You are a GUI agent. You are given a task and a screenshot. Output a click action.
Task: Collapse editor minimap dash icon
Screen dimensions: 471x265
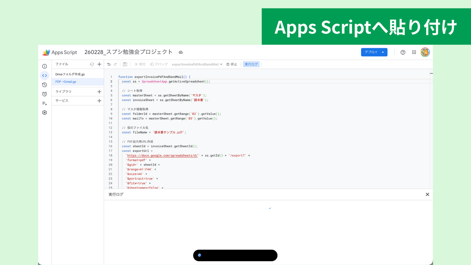[431, 73]
